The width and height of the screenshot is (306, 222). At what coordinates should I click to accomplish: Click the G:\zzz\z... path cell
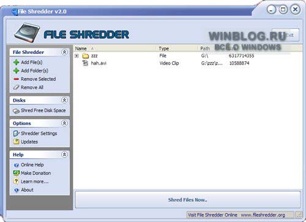pyautogui.click(x=212, y=63)
